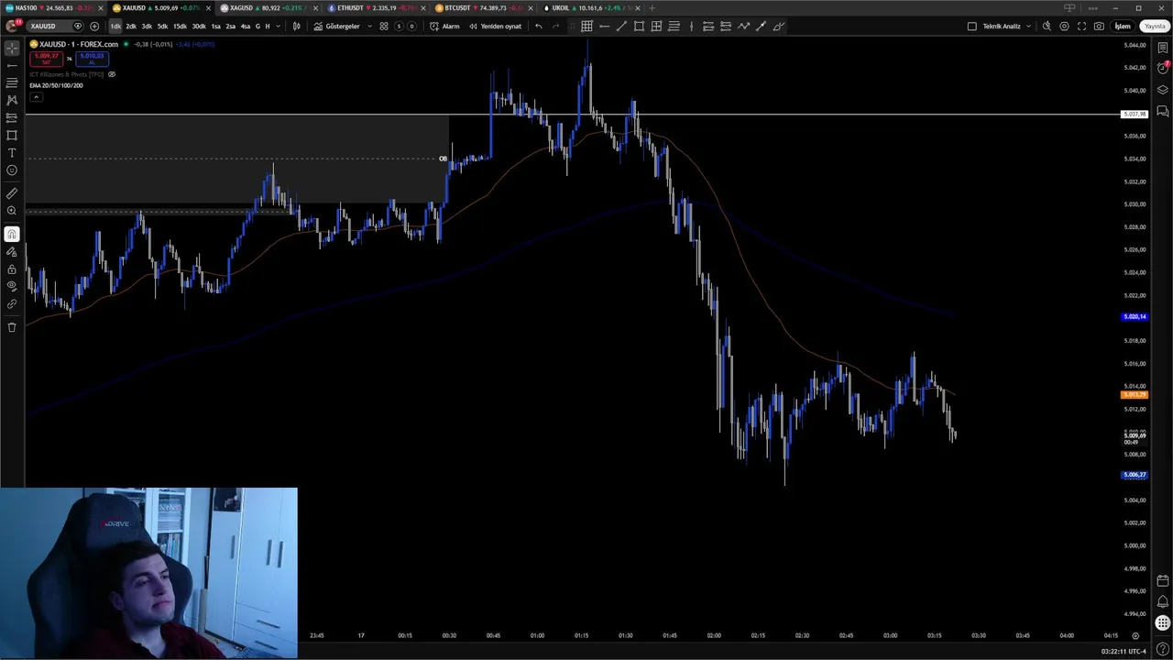Select the 2dk timeframe
The width and height of the screenshot is (1173, 660).
[x=131, y=26]
